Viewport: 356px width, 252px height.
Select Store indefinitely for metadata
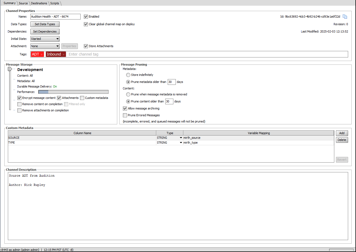point(128,75)
